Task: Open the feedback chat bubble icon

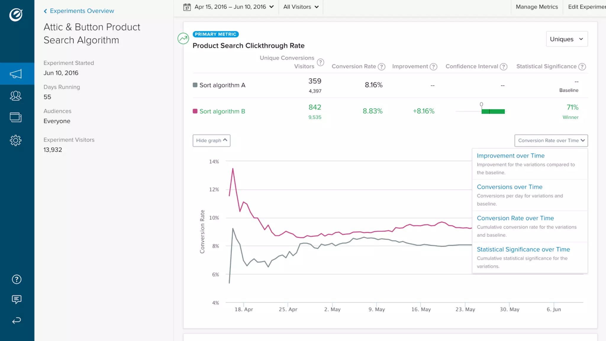Action: (17, 299)
